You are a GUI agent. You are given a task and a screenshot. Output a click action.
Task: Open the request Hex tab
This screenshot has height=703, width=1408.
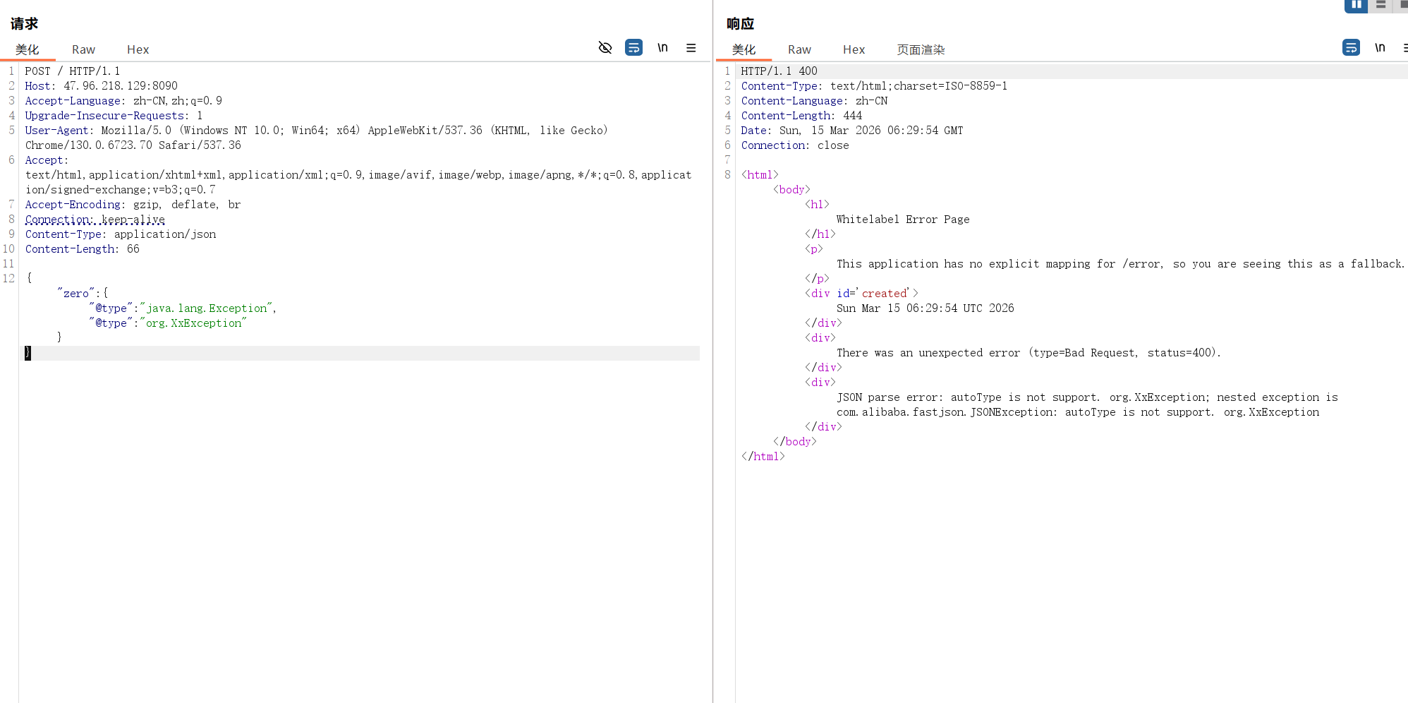point(138,49)
